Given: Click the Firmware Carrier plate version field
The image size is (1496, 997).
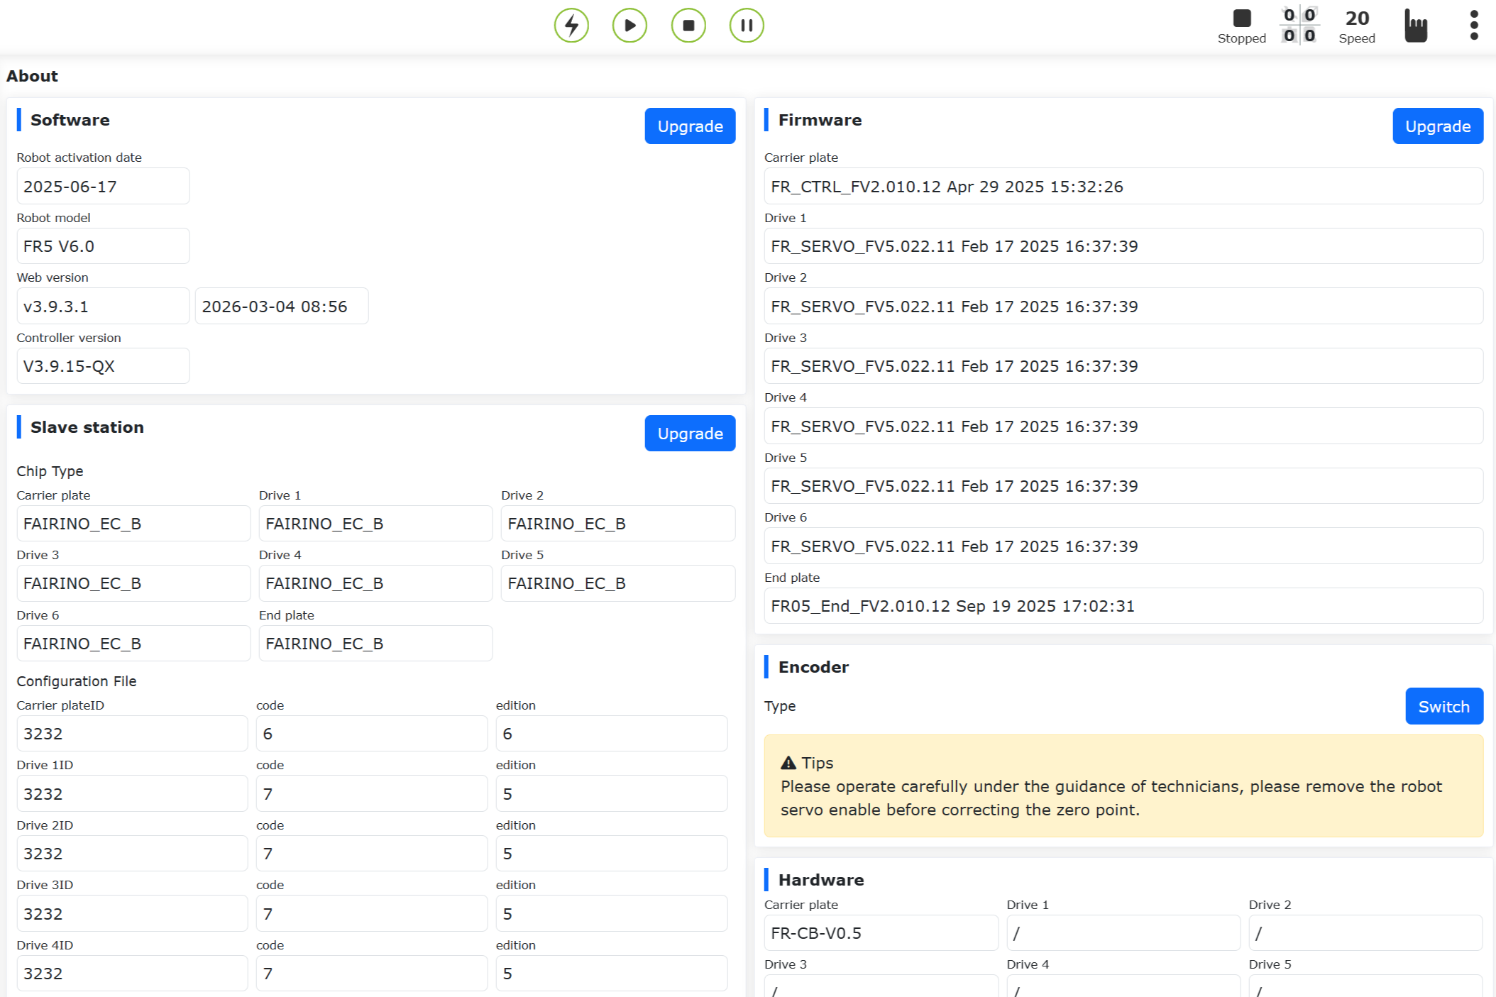Looking at the screenshot, I should (1123, 187).
